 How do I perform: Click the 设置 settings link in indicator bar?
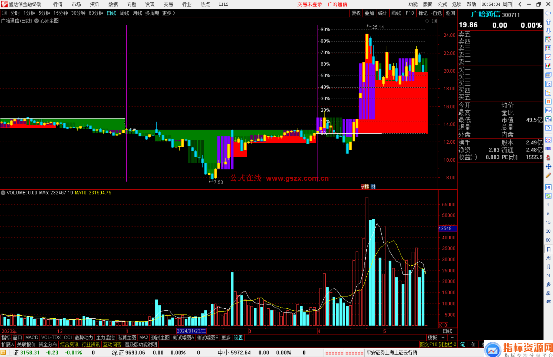pyautogui.click(x=238, y=338)
